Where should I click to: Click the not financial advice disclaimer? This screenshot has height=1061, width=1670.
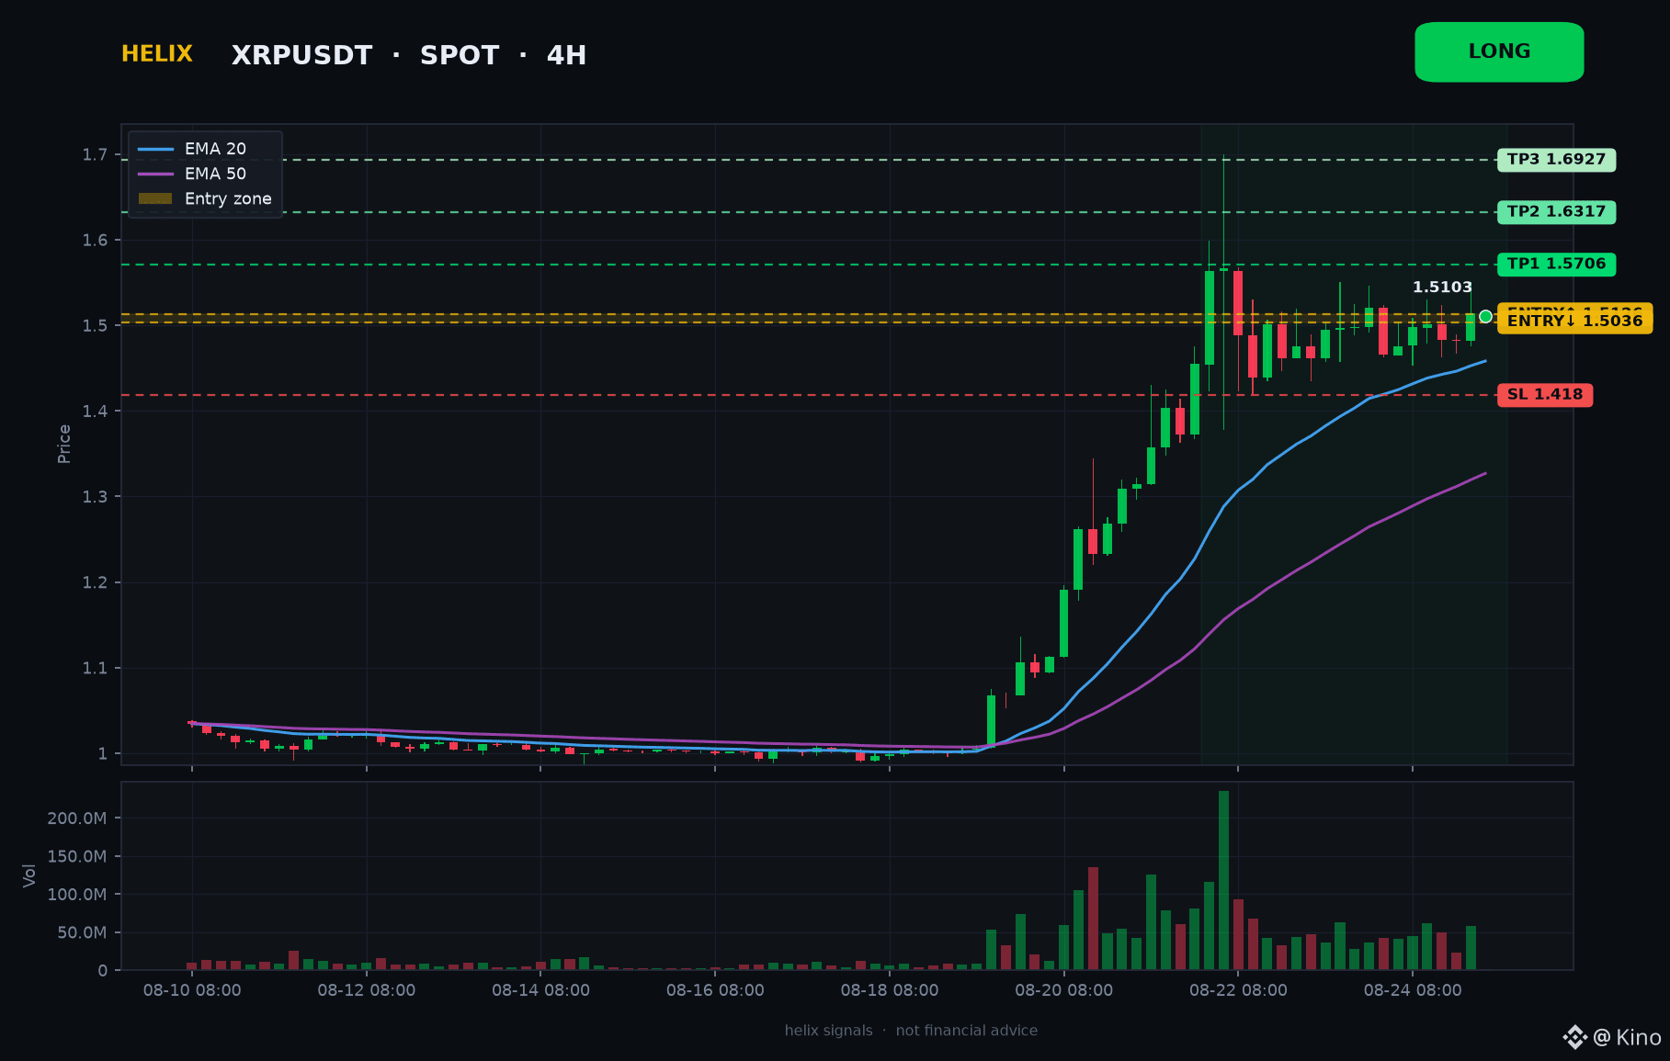click(967, 1031)
